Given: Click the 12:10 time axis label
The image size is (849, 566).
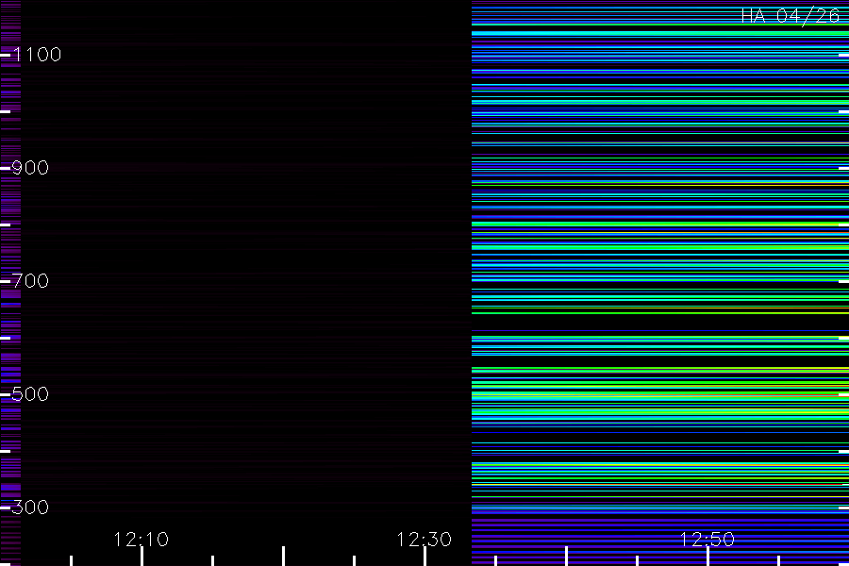Looking at the screenshot, I should (x=141, y=540).
